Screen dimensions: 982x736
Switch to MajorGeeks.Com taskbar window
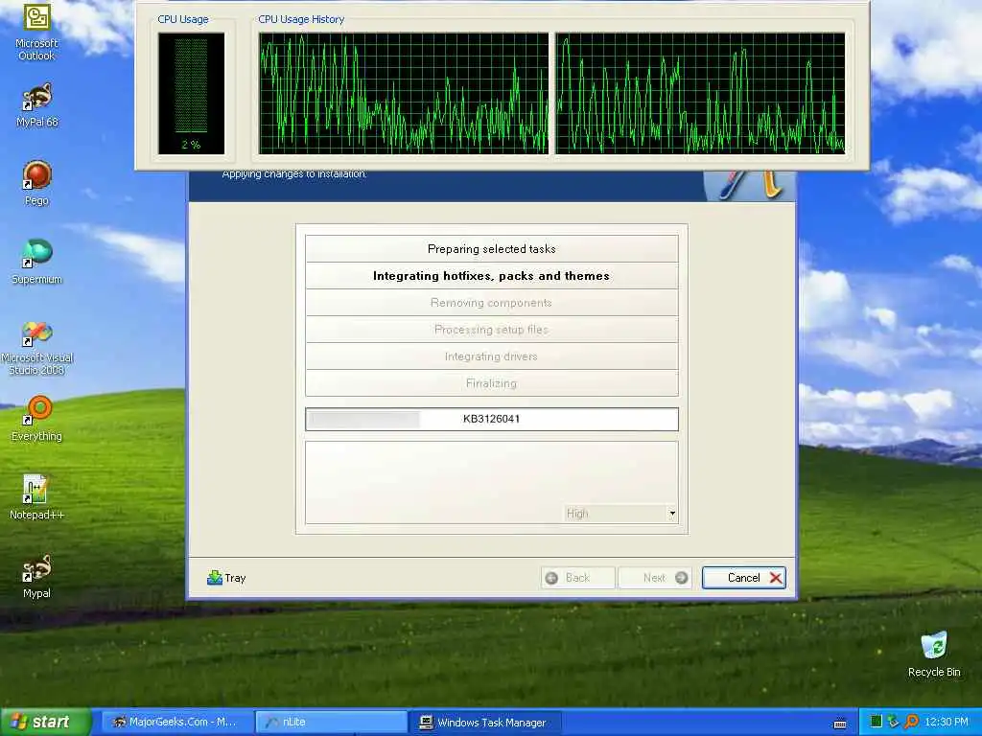point(177,722)
